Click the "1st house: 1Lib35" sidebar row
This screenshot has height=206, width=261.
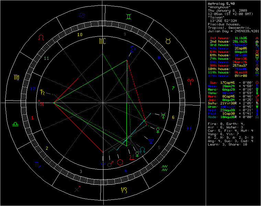tap(231, 38)
